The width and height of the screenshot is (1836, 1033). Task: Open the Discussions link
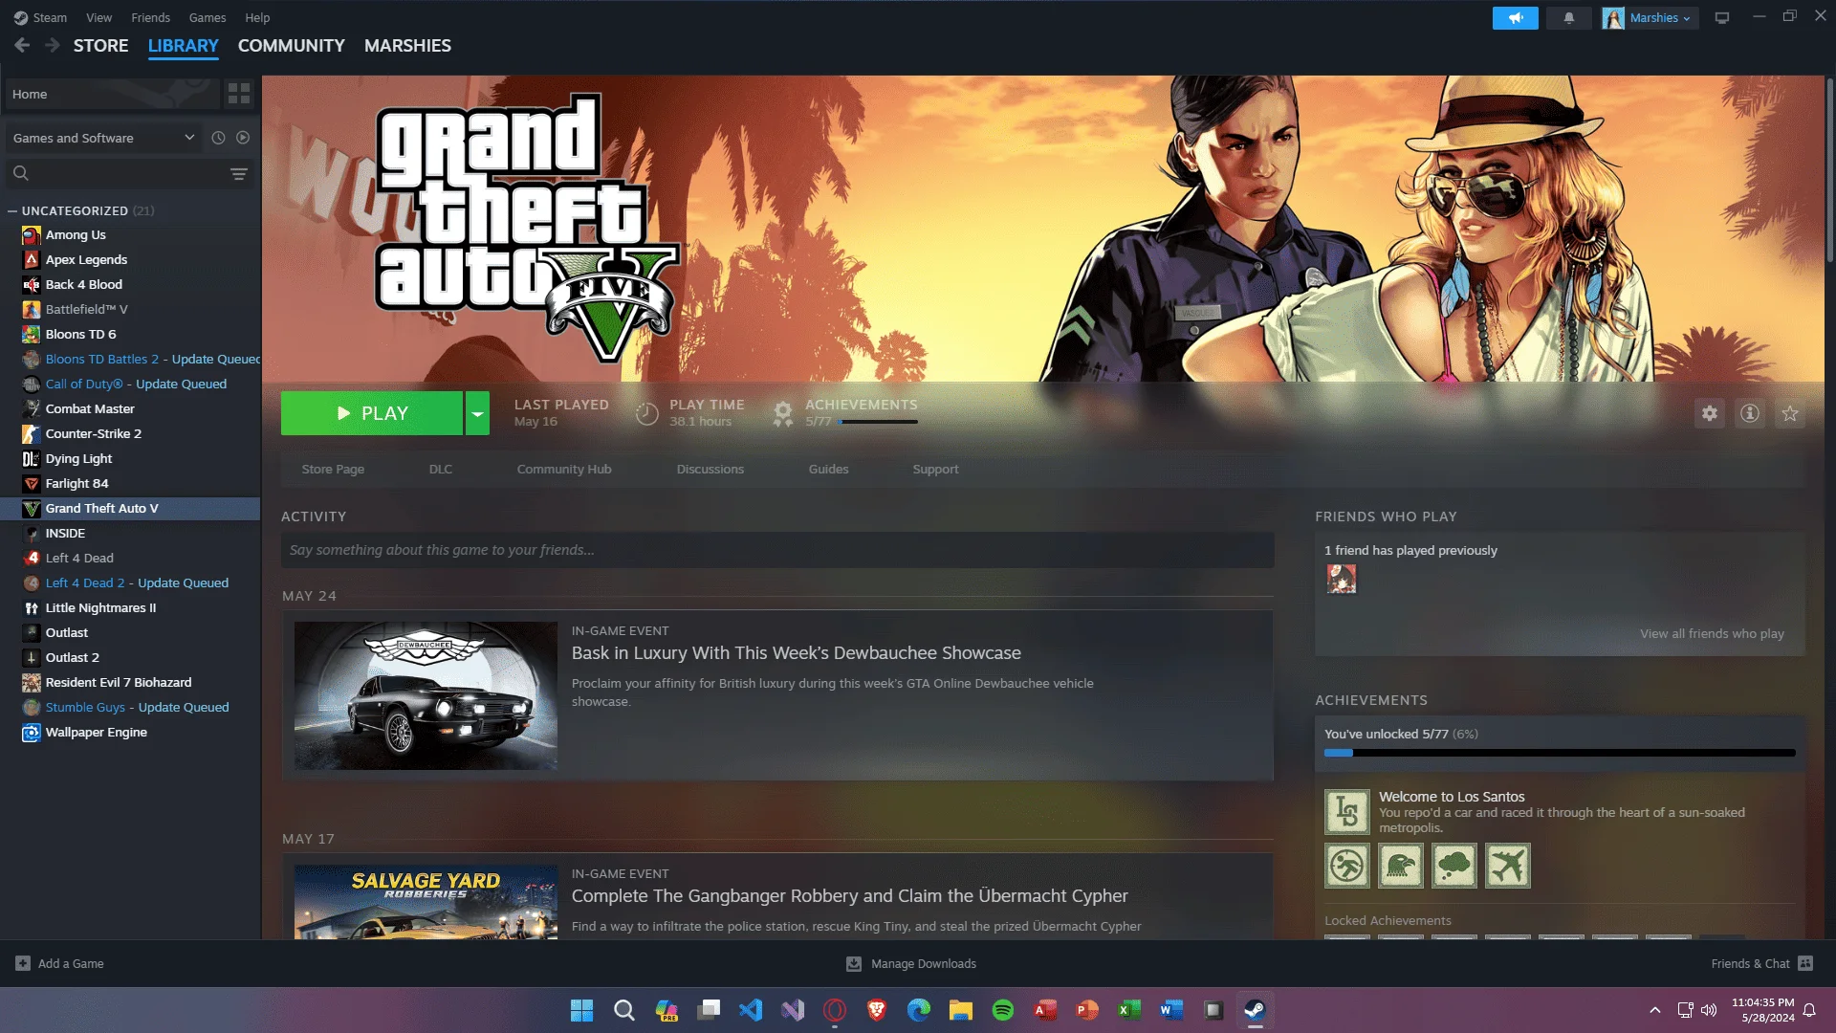(710, 469)
